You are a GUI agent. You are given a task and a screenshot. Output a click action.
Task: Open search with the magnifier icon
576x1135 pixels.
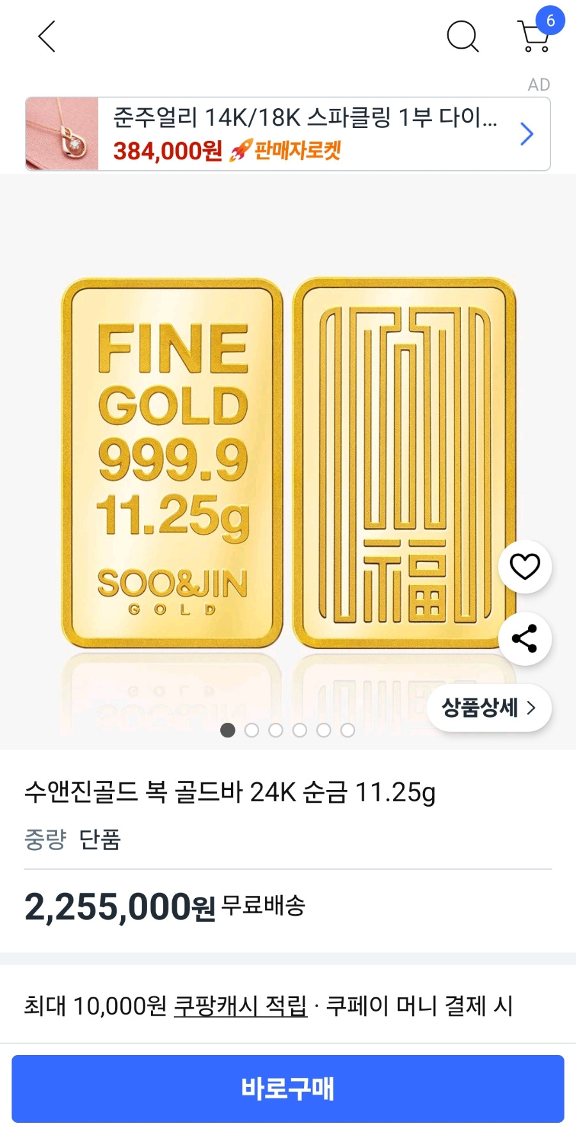tap(462, 36)
